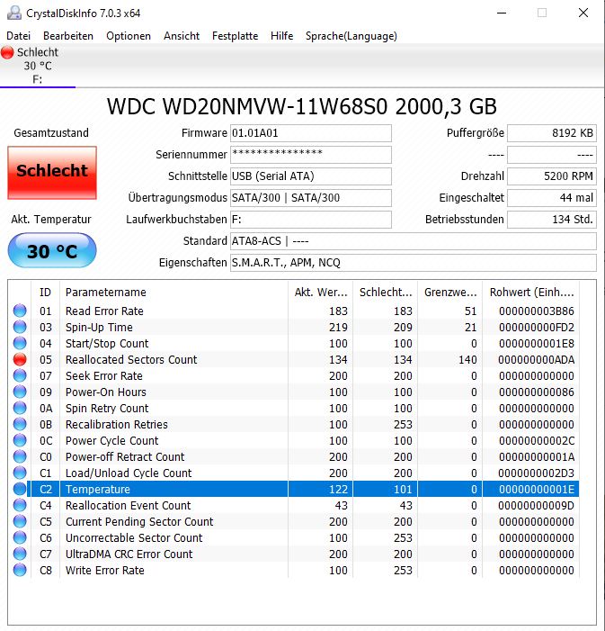The height and width of the screenshot is (631, 605).
Task: Click the Drehzahl field 5200 RPM
Action: pyautogui.click(x=552, y=176)
